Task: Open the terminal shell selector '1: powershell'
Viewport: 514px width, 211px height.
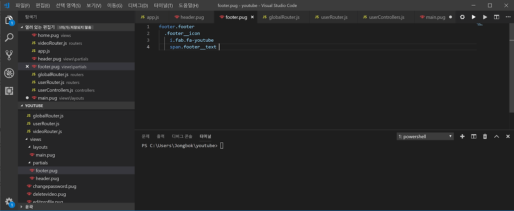Action: 425,136
